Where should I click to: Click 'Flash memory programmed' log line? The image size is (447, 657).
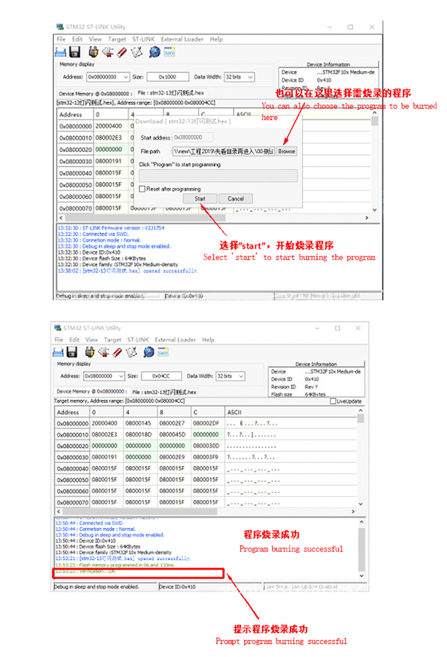click(x=116, y=565)
